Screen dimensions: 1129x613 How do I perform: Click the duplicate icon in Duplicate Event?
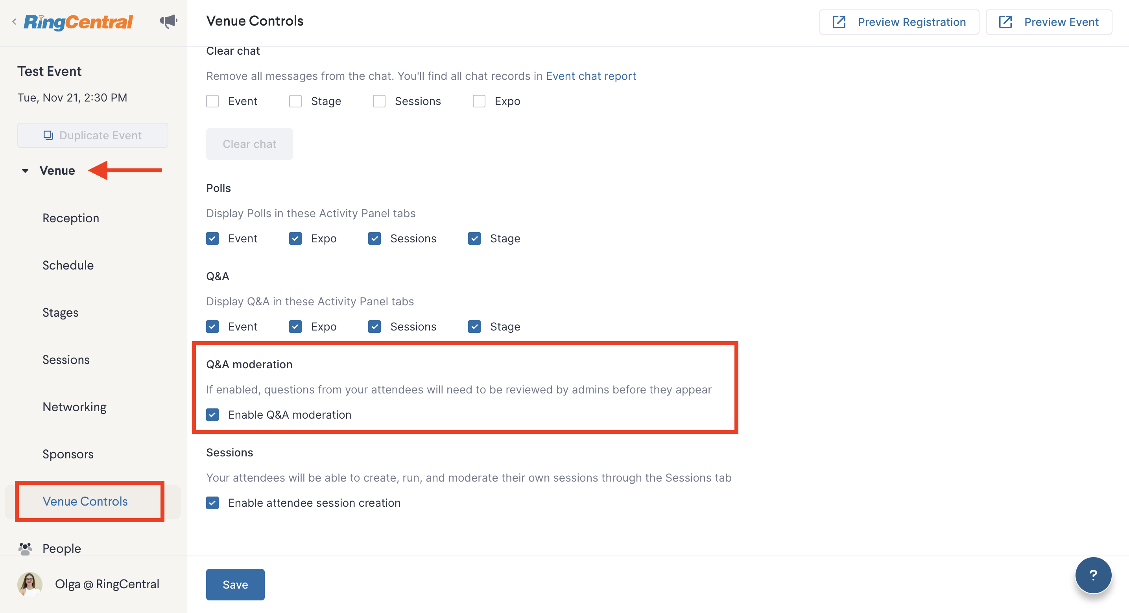tap(48, 135)
